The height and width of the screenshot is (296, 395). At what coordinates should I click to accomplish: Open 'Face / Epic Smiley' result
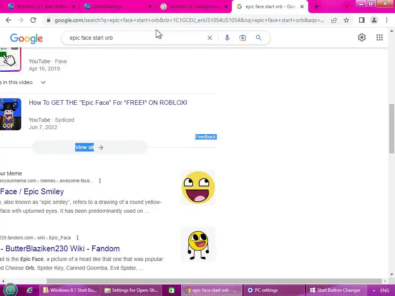coord(32,192)
